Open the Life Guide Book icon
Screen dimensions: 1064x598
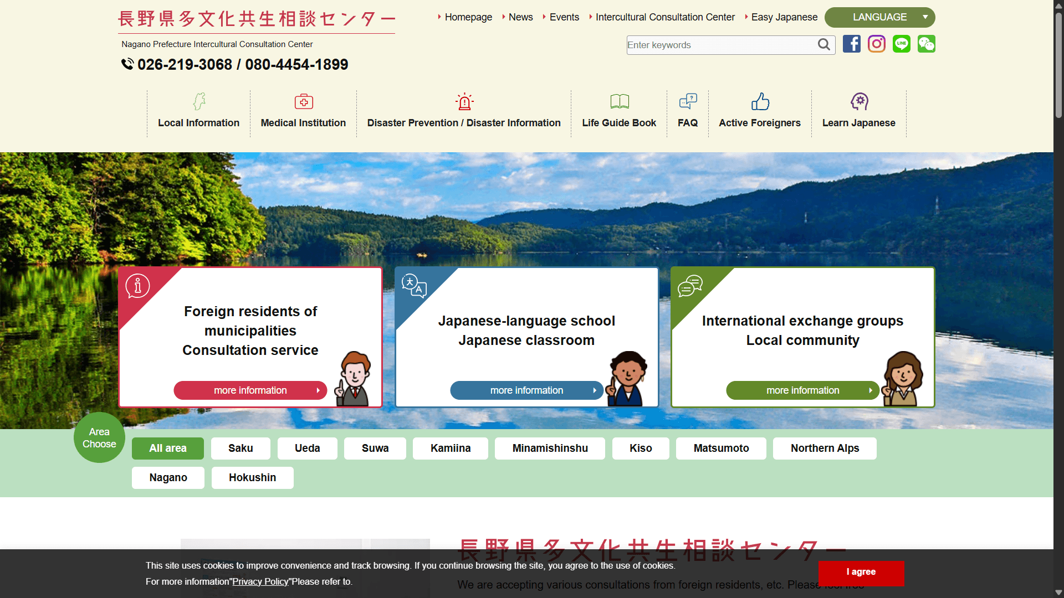(619, 101)
